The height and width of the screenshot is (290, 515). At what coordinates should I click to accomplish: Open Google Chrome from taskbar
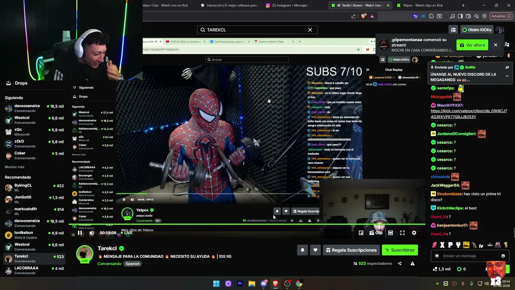coord(299,284)
